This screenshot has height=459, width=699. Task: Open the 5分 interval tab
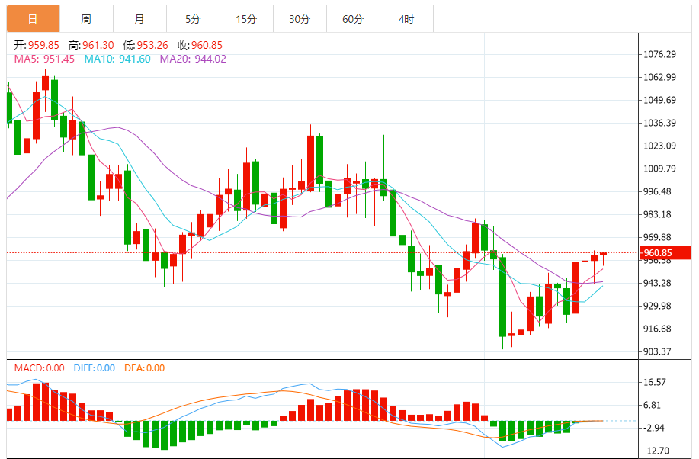pyautogui.click(x=193, y=19)
